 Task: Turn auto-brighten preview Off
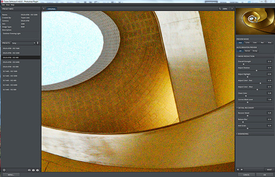tap(240, 51)
